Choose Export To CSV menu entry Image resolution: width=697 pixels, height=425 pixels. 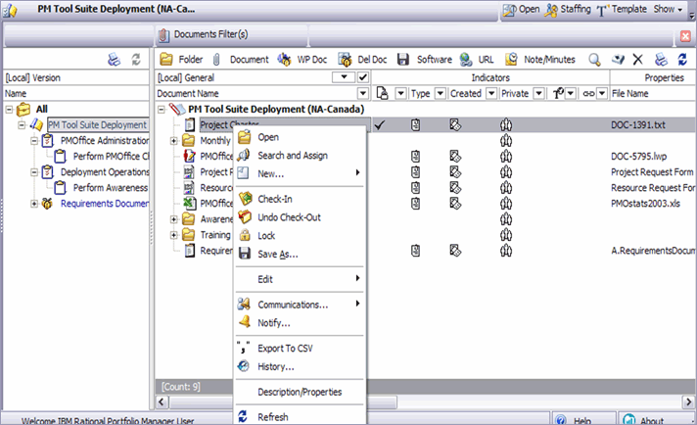click(301, 348)
